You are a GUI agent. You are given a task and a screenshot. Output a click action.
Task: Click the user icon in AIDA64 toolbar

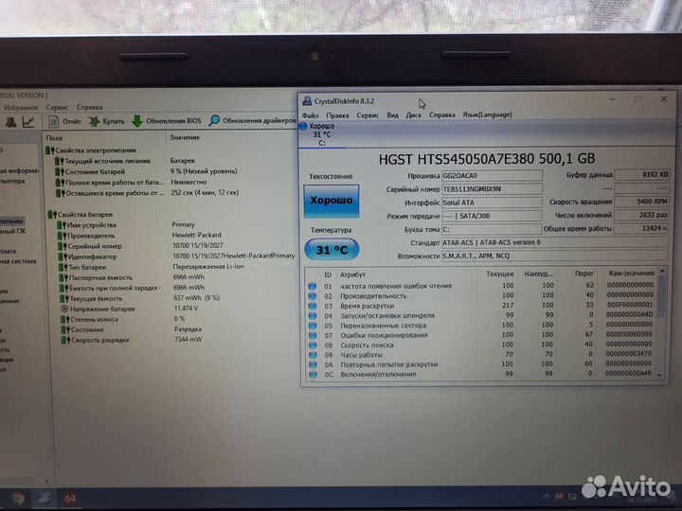(10, 122)
